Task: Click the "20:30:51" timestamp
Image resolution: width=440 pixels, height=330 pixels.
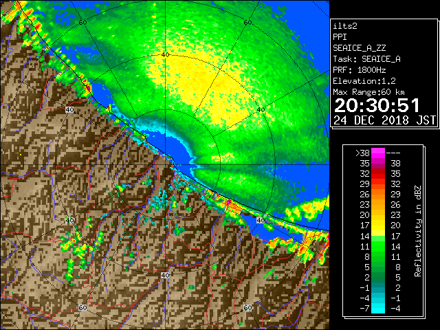Action: pos(377,105)
